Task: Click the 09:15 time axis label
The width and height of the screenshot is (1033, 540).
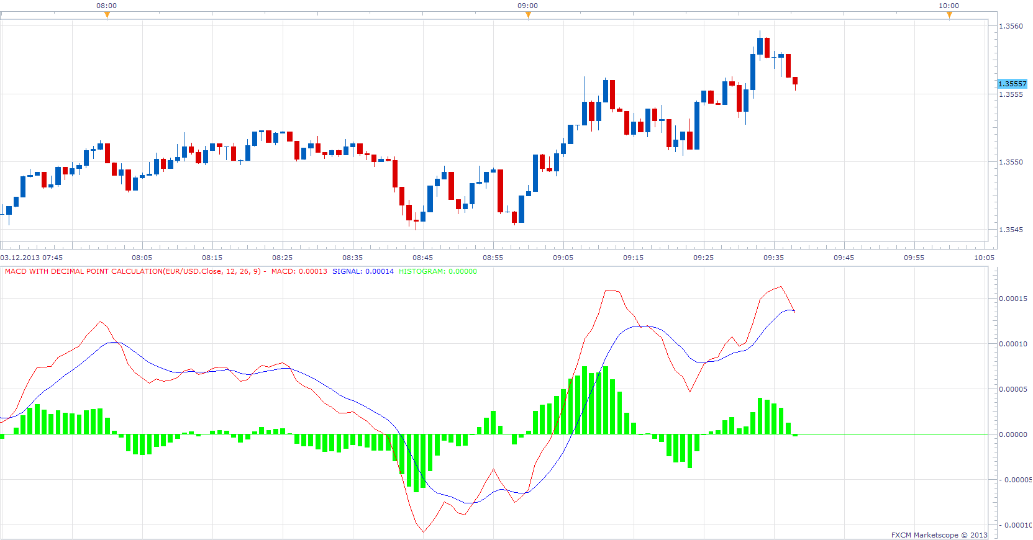Action: [633, 258]
